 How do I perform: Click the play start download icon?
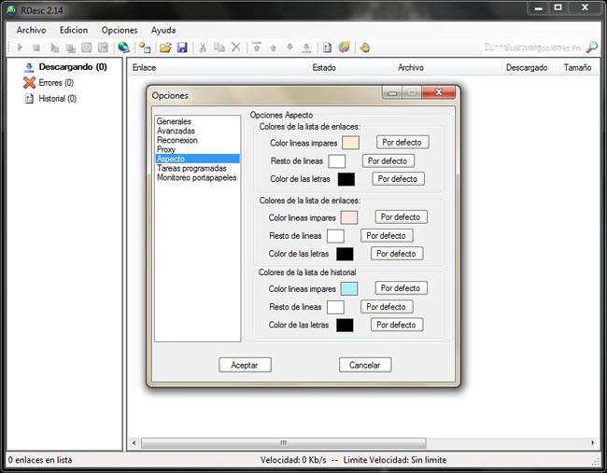pos(20,48)
